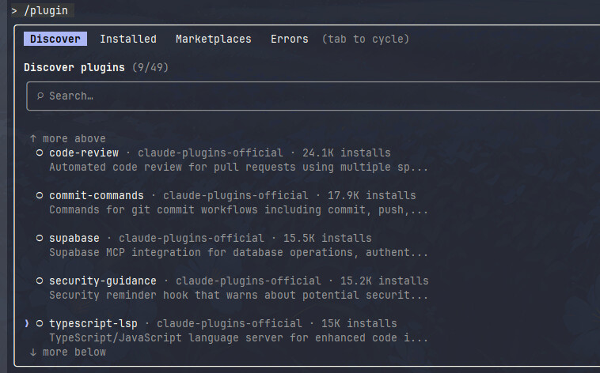The height and width of the screenshot is (373, 600).
Task: Click the '(9/49)' plugin counter
Action: point(150,68)
